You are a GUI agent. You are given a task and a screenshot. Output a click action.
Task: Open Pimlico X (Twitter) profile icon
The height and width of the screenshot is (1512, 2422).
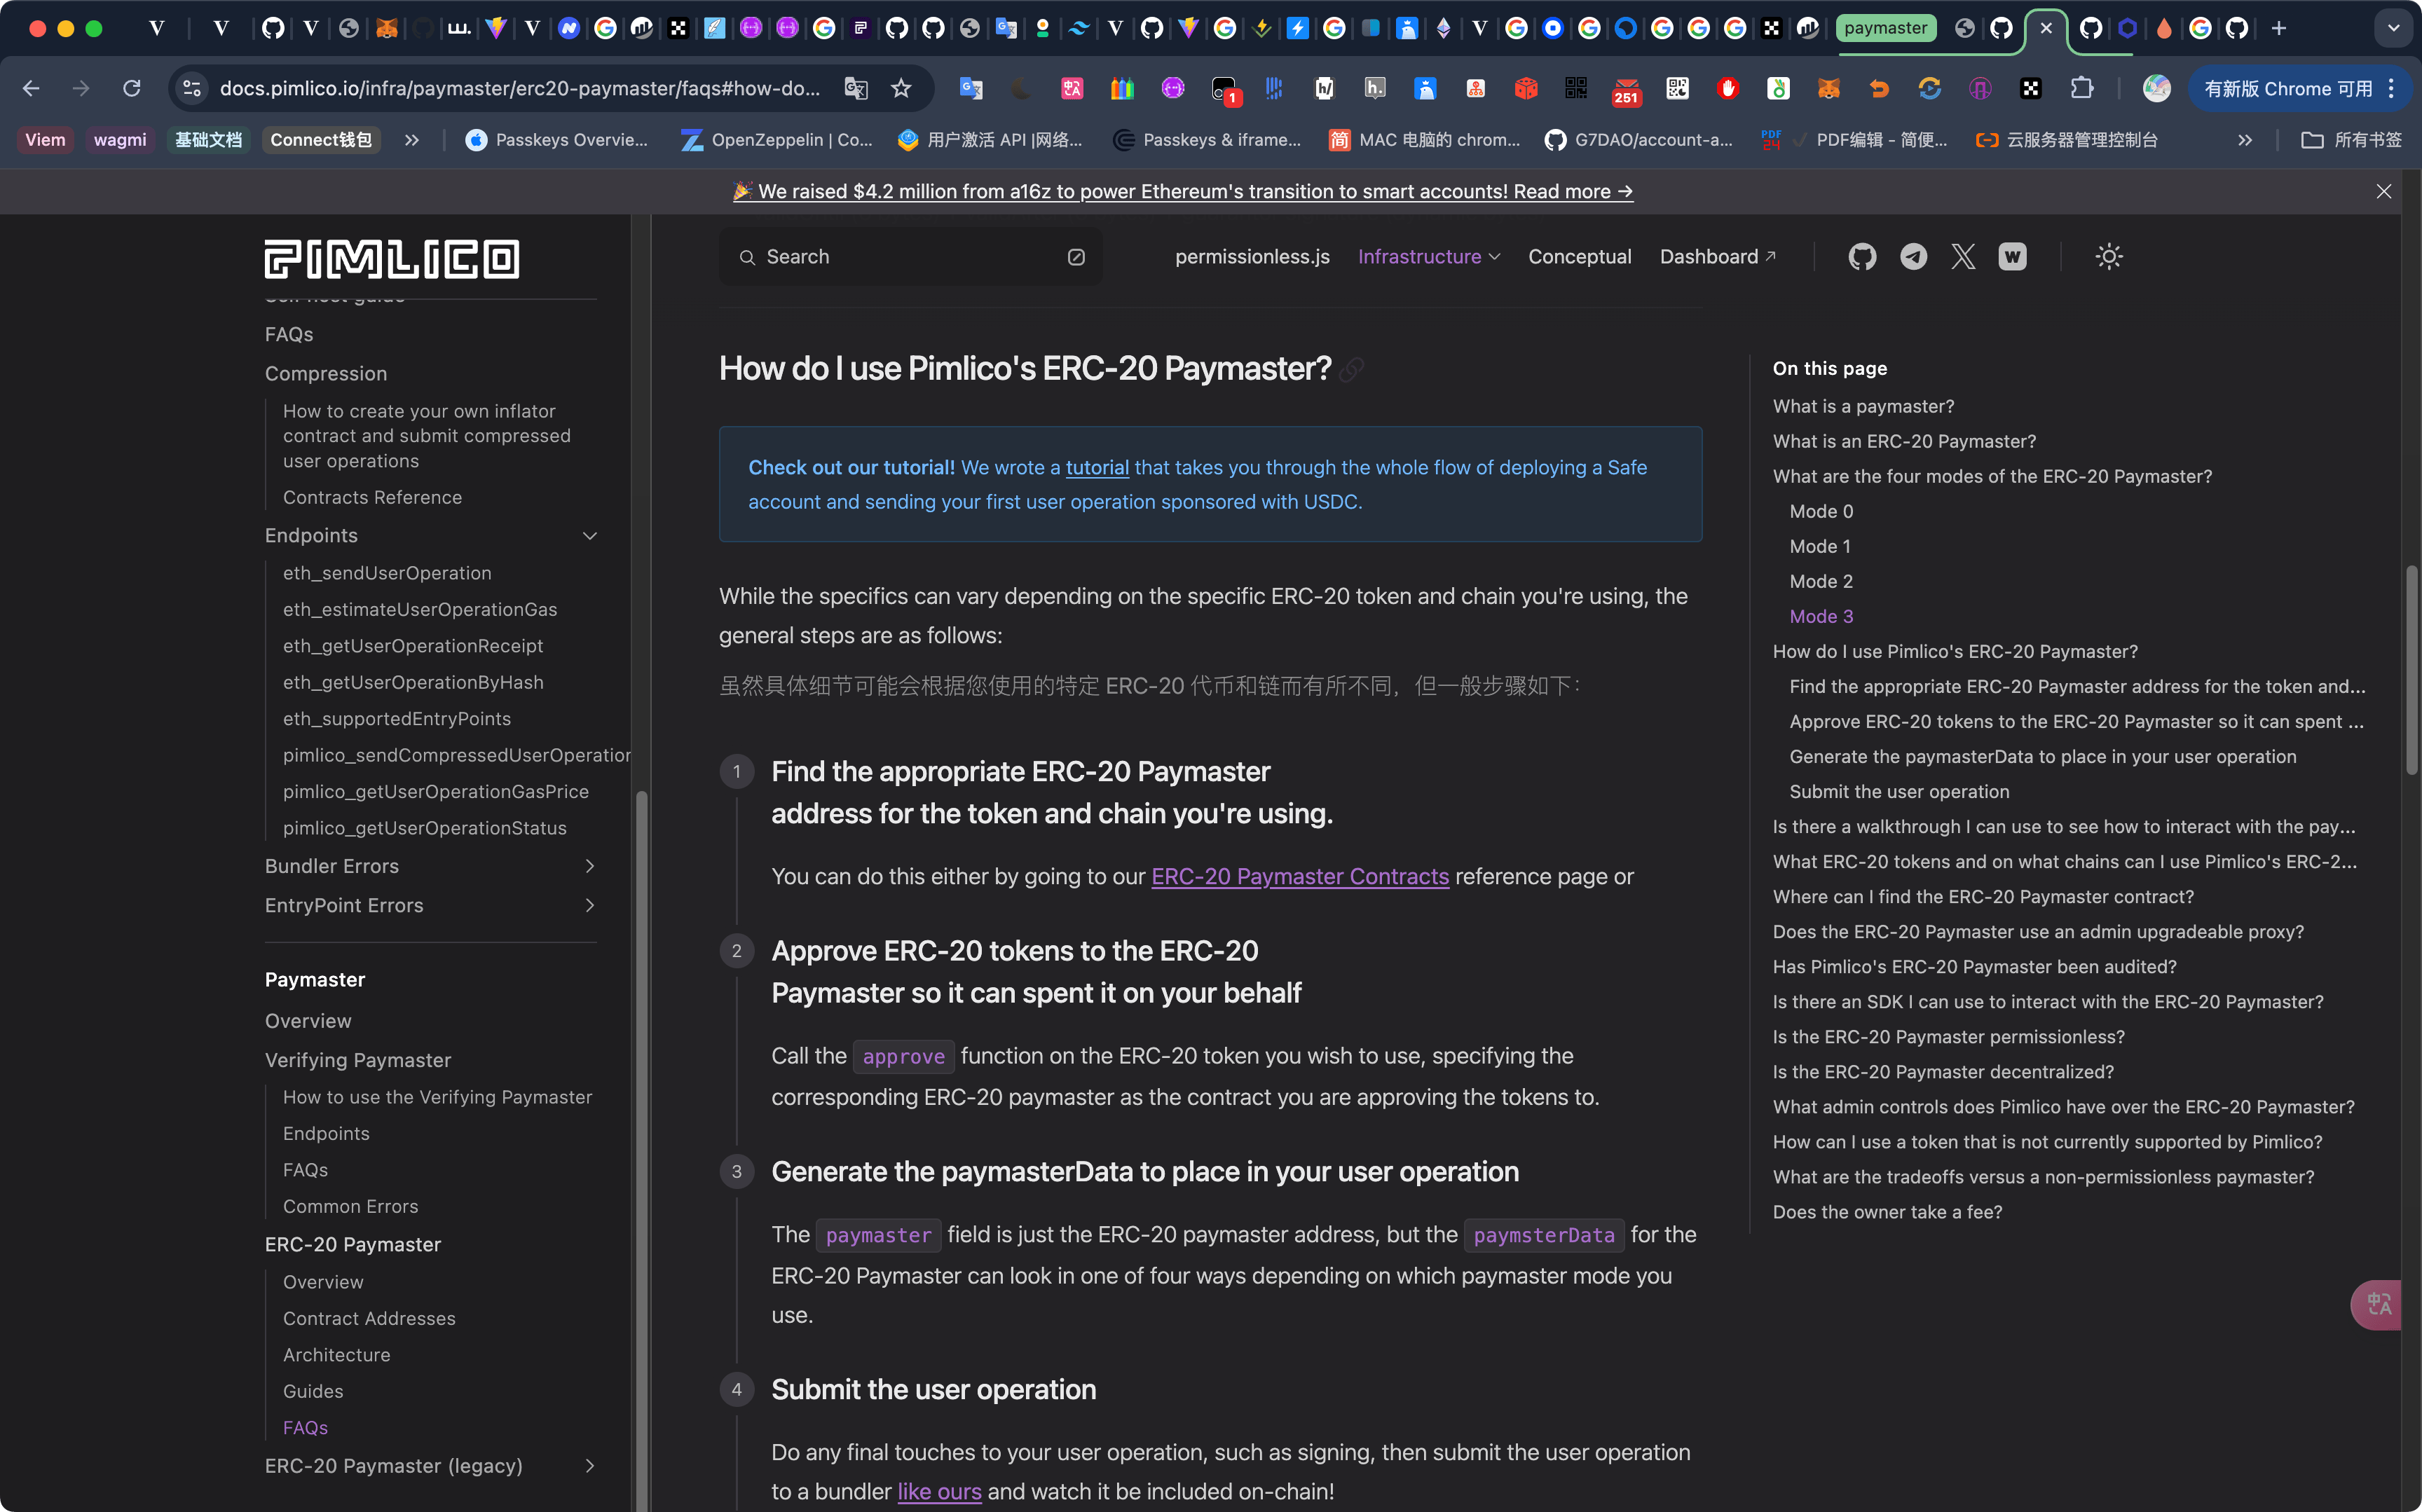point(1963,257)
